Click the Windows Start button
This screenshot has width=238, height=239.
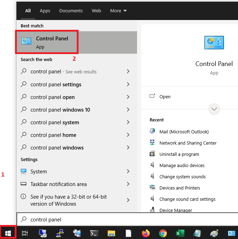coord(8,233)
